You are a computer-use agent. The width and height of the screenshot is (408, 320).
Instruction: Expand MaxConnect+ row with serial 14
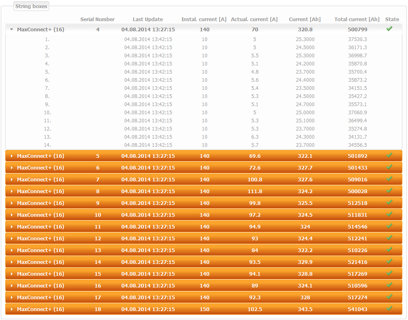(x=12, y=262)
